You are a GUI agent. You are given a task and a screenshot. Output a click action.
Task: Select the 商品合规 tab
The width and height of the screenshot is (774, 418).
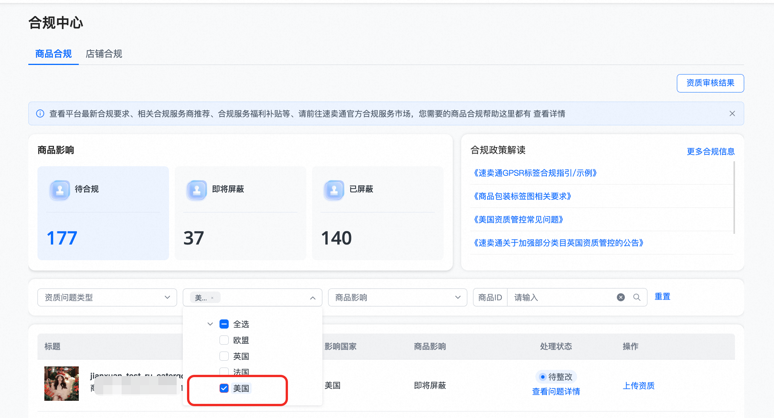(x=54, y=54)
